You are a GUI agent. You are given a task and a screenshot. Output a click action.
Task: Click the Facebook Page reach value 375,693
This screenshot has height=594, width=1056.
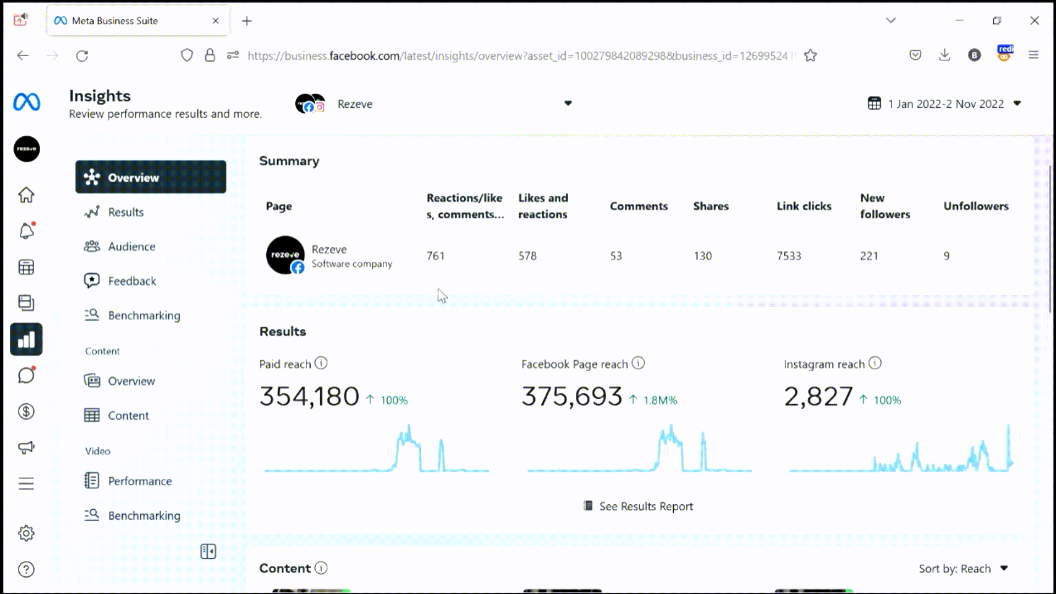(x=572, y=397)
